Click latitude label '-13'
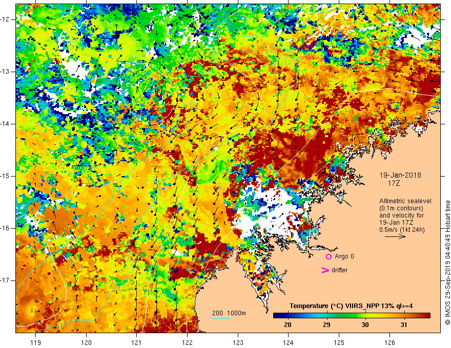The width and height of the screenshot is (451, 348). (x=6, y=72)
